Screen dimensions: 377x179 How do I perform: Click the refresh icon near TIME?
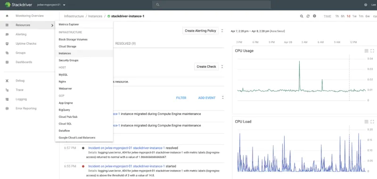point(308,16)
